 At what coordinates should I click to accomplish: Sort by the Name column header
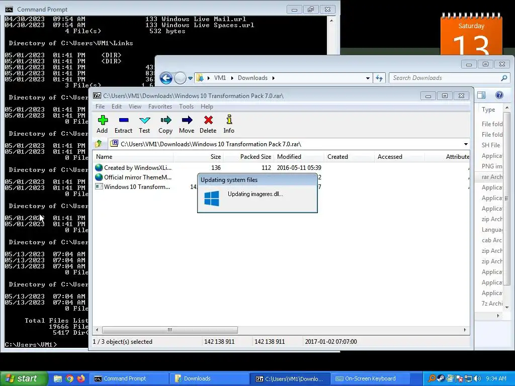(x=133, y=157)
